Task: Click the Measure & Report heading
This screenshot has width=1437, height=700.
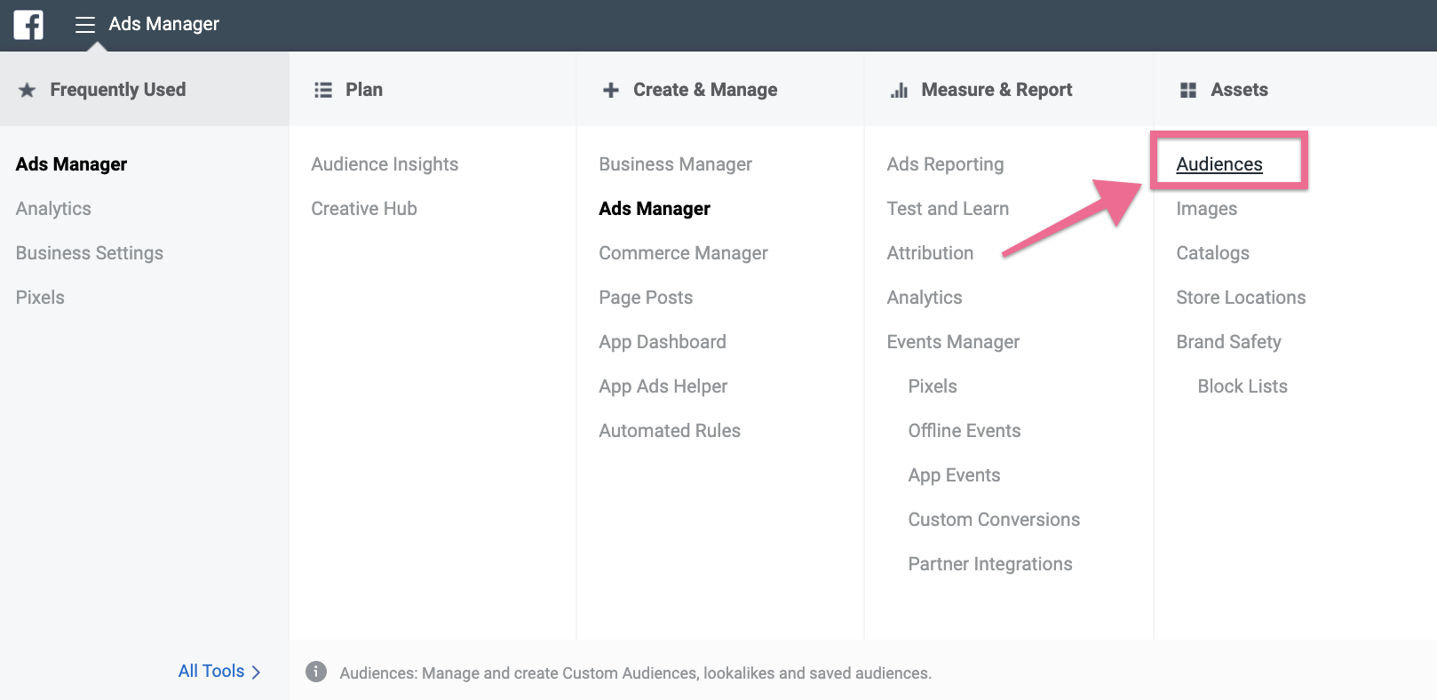Action: coord(996,90)
